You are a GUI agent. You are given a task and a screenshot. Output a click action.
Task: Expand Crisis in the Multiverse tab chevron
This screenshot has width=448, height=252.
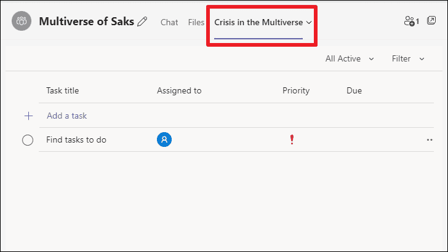(x=309, y=23)
